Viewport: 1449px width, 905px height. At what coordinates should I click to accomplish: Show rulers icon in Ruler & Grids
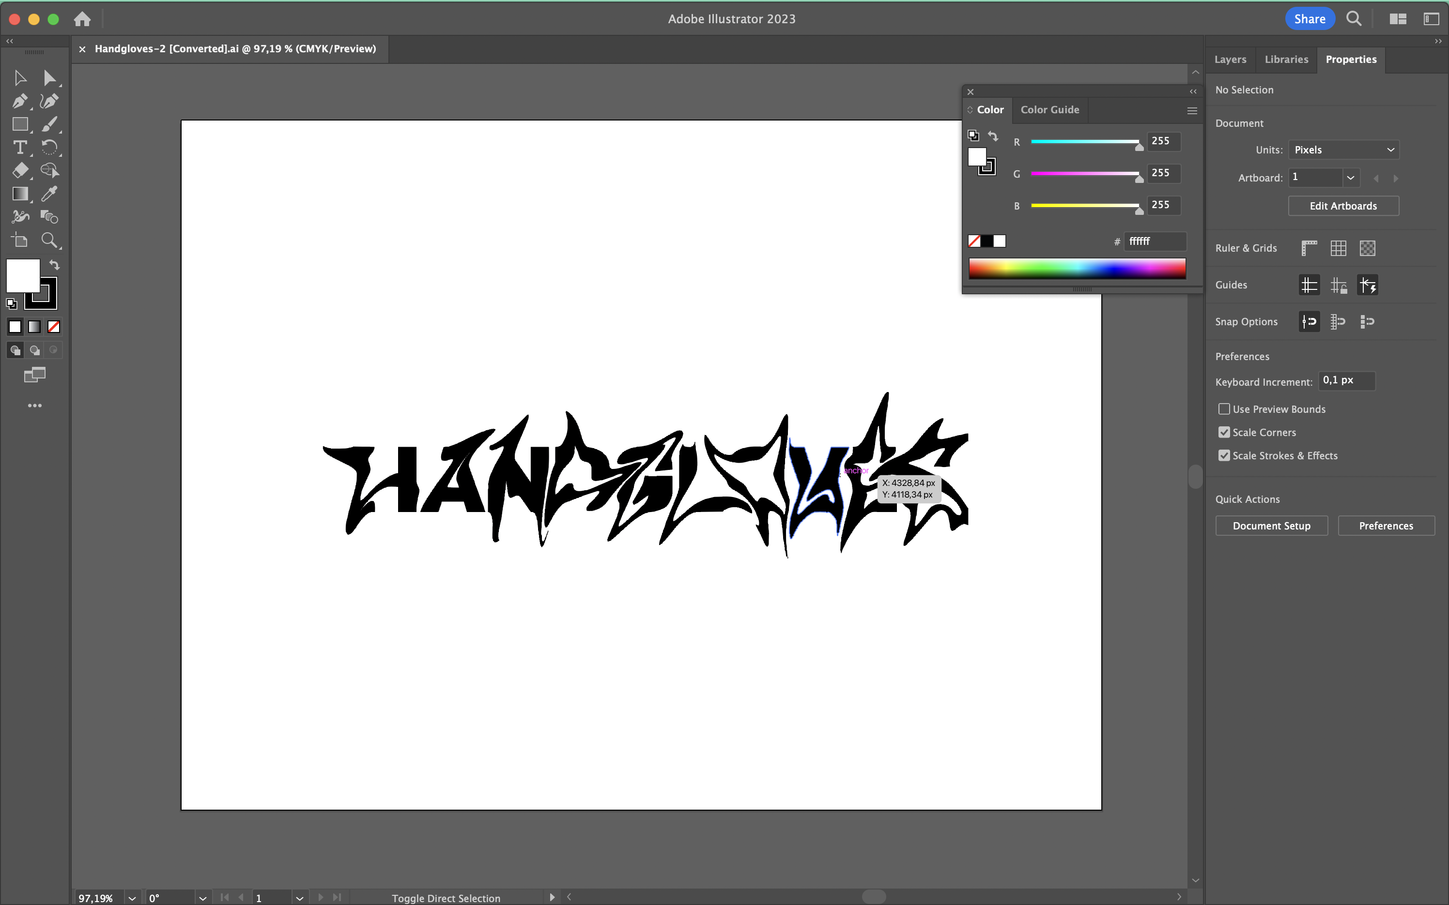(1309, 248)
